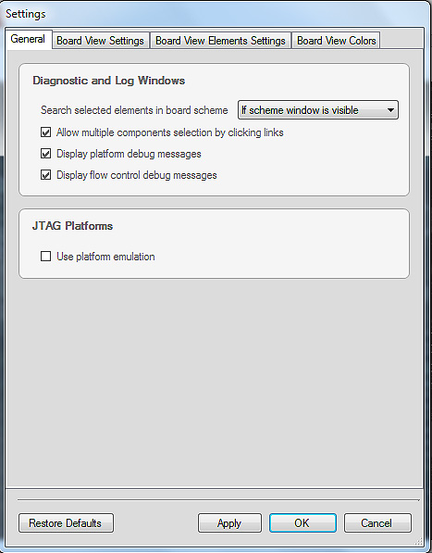Screen dimensions: 432x553
Task: Click the 'JTAG Platforms' group heading
Action: point(72,226)
